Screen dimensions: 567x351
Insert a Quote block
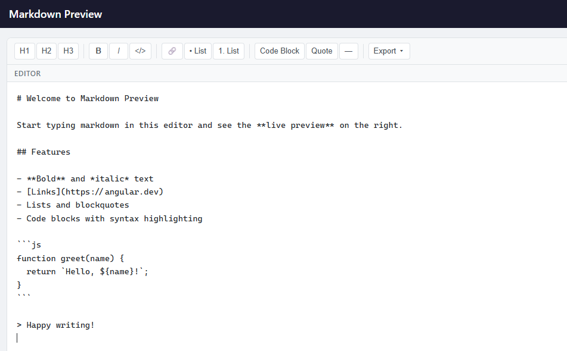322,51
